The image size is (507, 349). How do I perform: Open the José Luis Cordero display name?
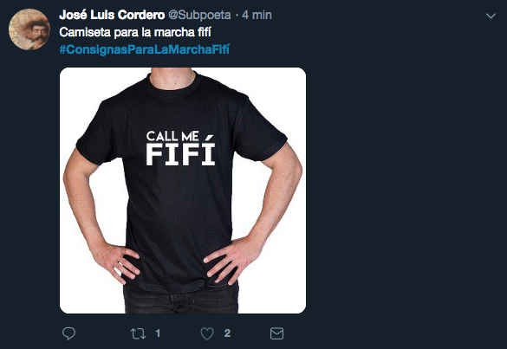click(x=112, y=15)
